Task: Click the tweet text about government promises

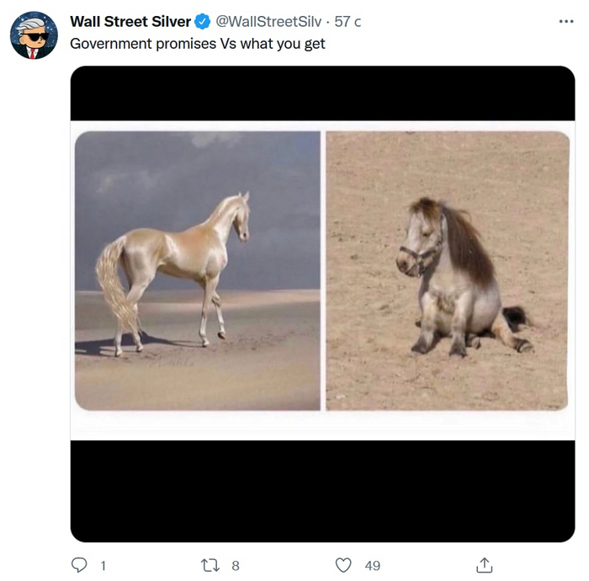Action: (x=197, y=44)
